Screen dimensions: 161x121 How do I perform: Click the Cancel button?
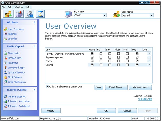pos(127,111)
